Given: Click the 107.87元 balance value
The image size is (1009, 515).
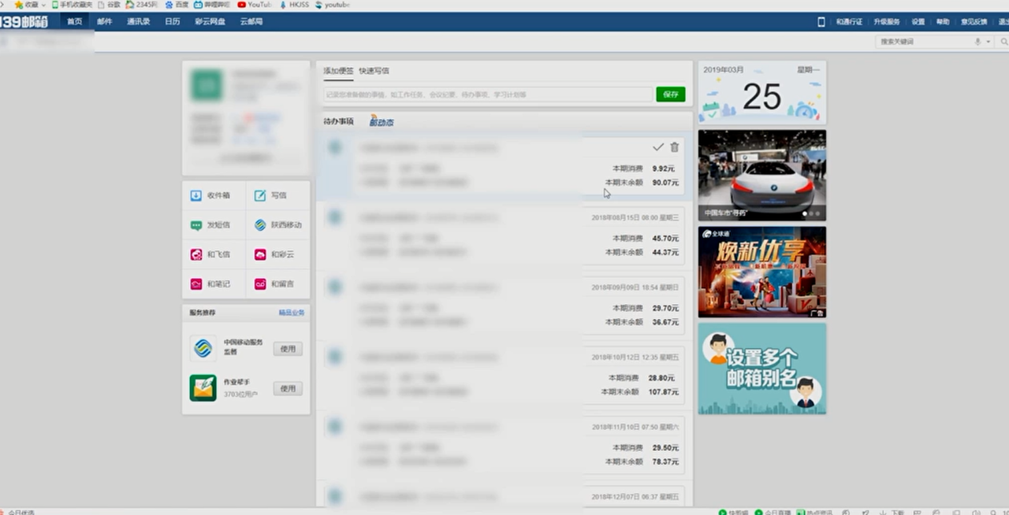Looking at the screenshot, I should (663, 392).
